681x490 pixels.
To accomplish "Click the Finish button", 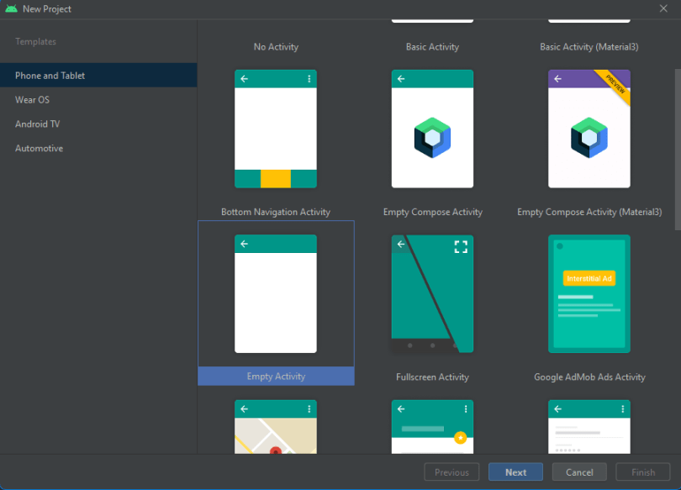I will pyautogui.click(x=643, y=472).
